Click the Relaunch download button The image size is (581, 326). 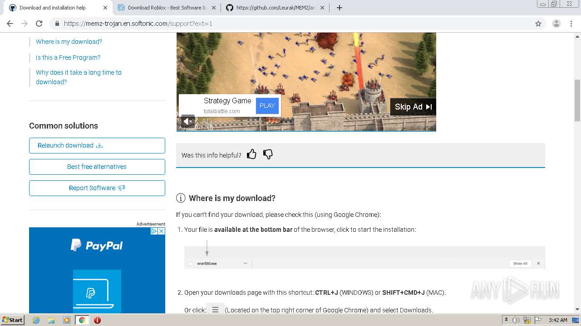pos(97,145)
